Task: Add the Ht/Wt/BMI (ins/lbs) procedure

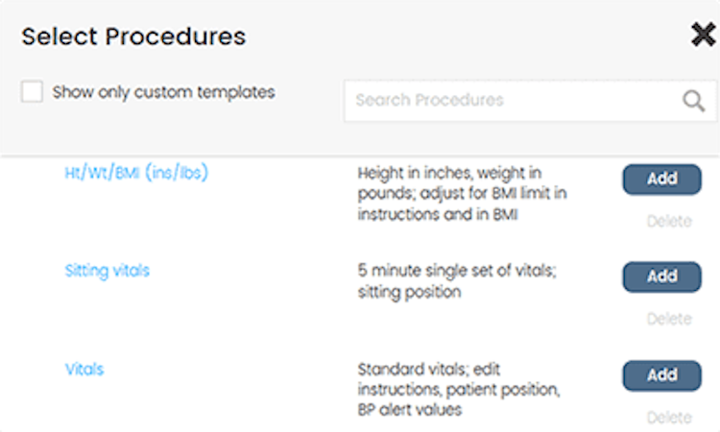Action: (x=661, y=179)
